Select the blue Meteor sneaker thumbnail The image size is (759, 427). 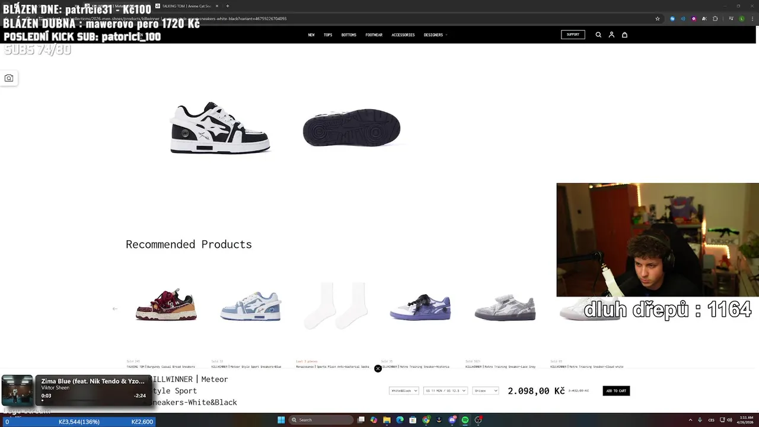click(251, 306)
